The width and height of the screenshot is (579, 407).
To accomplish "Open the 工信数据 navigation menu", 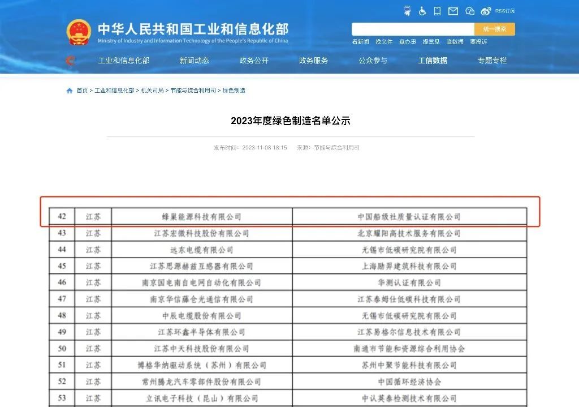I will coord(433,61).
